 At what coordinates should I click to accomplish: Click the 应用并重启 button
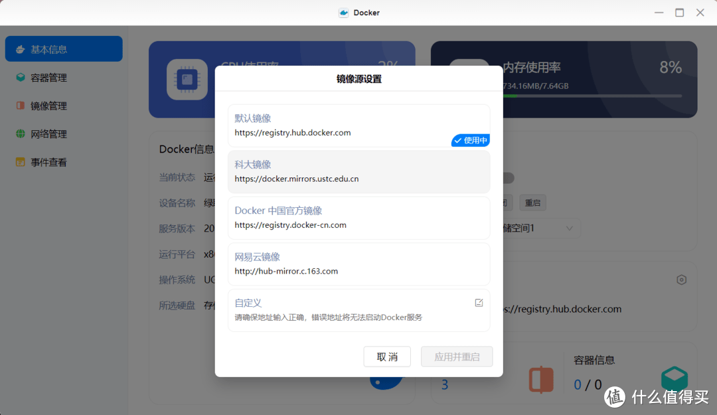pos(457,357)
